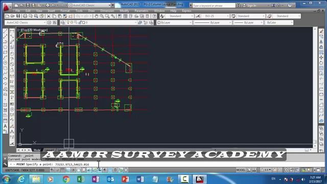This screenshot has width=327, height=184.
Task: Toggle Snap Mode in status bar
Action: click(57, 170)
